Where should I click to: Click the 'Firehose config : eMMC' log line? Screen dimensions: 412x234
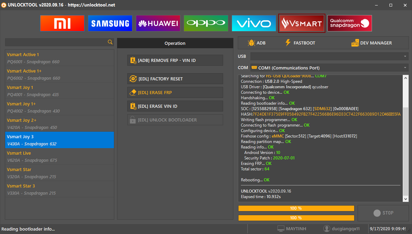pos(299,136)
